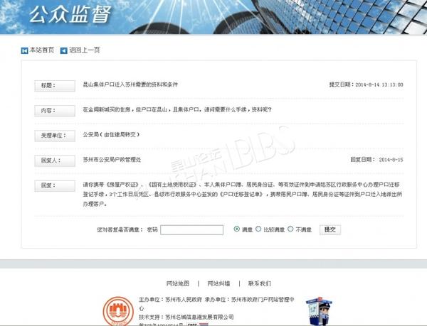Open the 网站纠错 footer link

(x=218, y=283)
